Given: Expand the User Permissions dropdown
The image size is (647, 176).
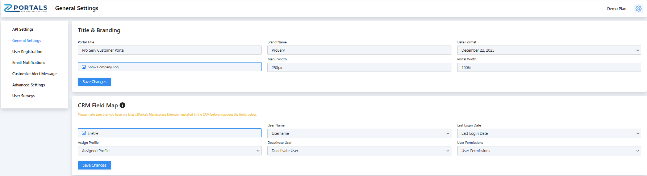Looking at the screenshot, I should pyautogui.click(x=548, y=151).
